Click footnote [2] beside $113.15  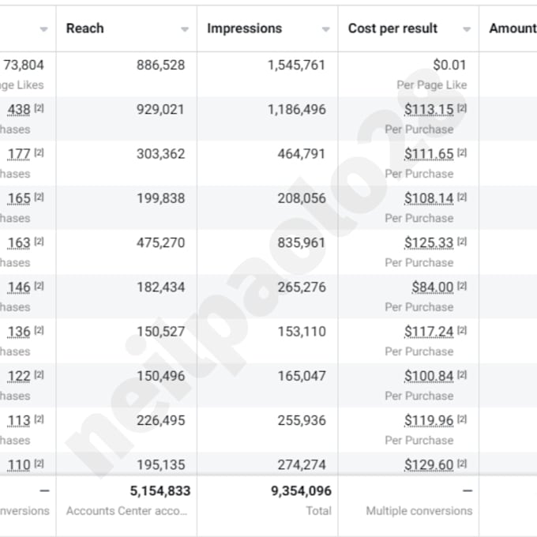[x=462, y=108]
